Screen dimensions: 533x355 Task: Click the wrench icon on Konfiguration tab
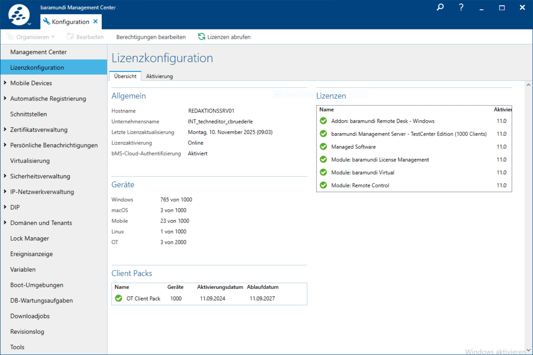click(46, 22)
